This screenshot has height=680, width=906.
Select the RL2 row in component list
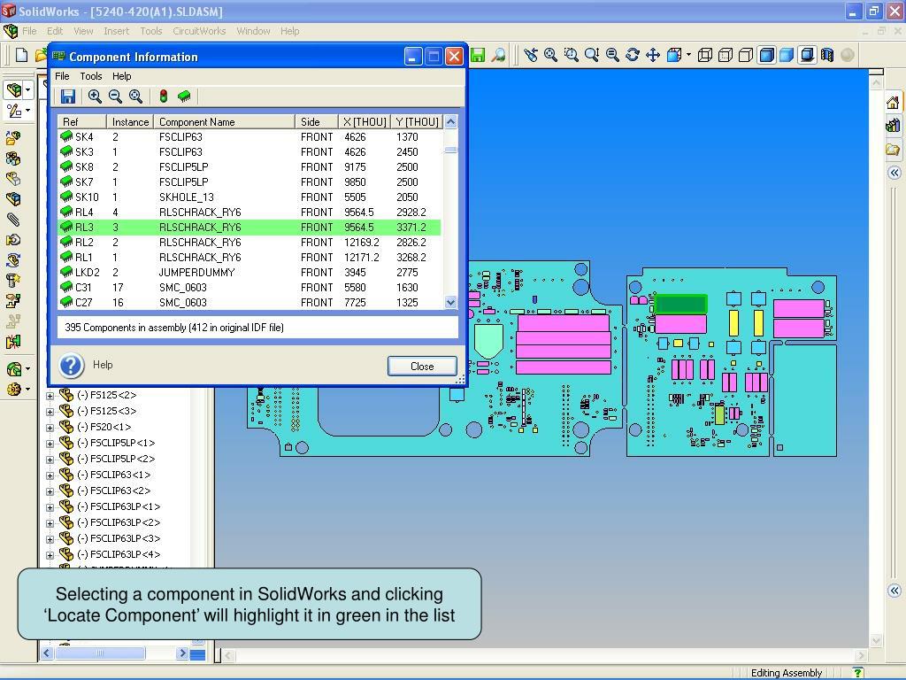(248, 242)
